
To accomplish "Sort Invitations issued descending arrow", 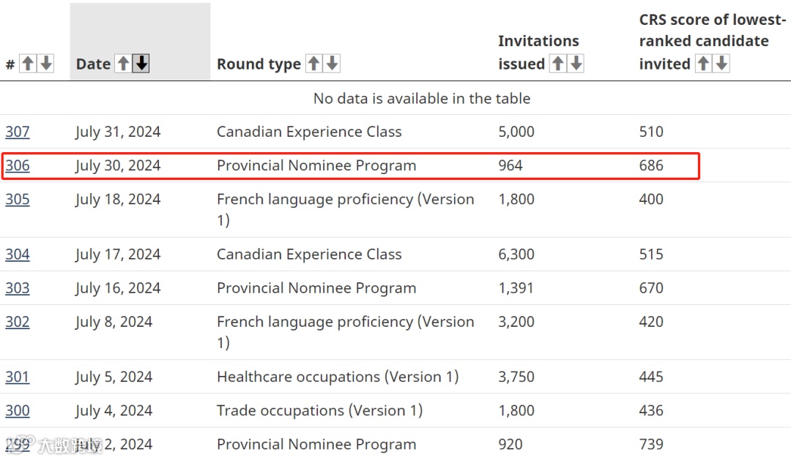I will 576,64.
